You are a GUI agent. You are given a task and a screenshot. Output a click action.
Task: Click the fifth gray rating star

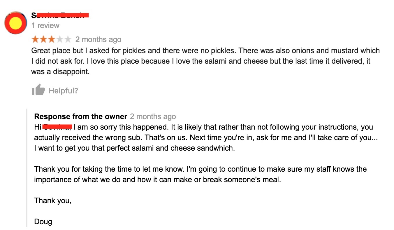tap(68, 39)
